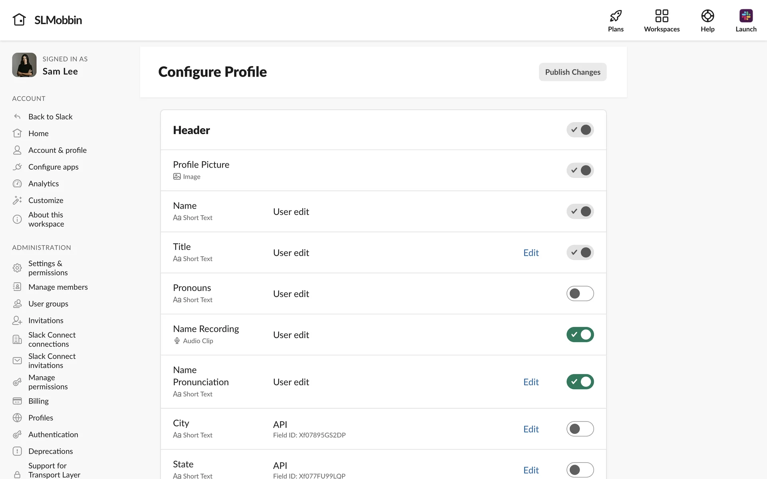Disable the Name Recording toggle
767x479 pixels.
[x=580, y=335]
